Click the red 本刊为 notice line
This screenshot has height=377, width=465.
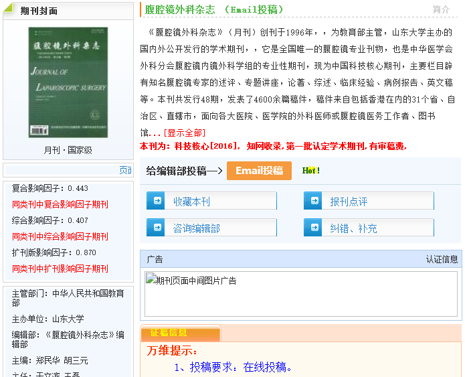(273, 145)
